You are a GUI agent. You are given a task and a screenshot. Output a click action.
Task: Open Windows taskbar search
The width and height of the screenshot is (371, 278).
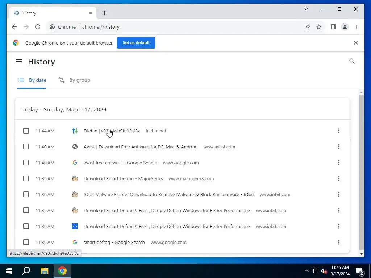pyautogui.click(x=26, y=271)
